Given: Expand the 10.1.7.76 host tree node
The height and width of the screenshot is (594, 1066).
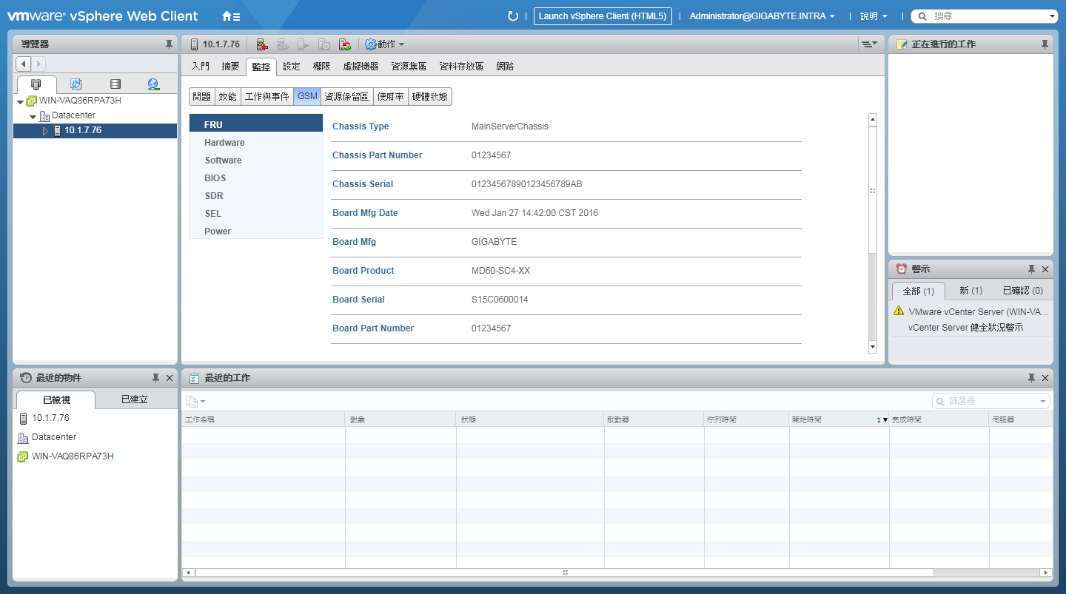Looking at the screenshot, I should tap(45, 131).
